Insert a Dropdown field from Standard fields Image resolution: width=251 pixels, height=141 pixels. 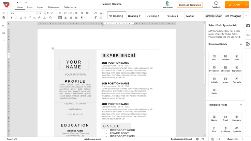tap(214, 69)
